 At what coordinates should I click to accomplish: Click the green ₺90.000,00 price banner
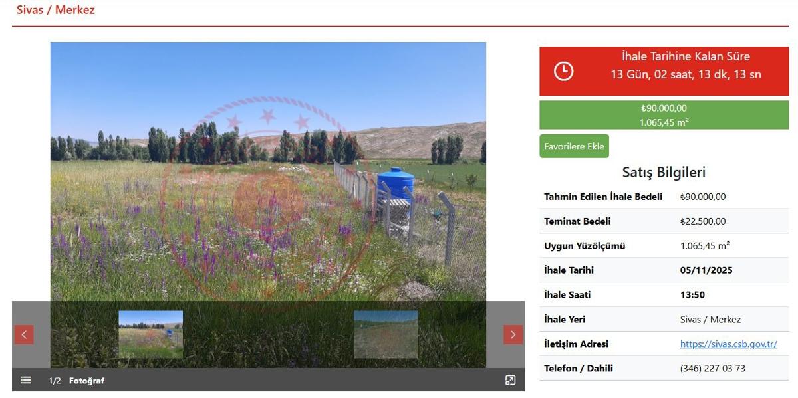coord(664,115)
